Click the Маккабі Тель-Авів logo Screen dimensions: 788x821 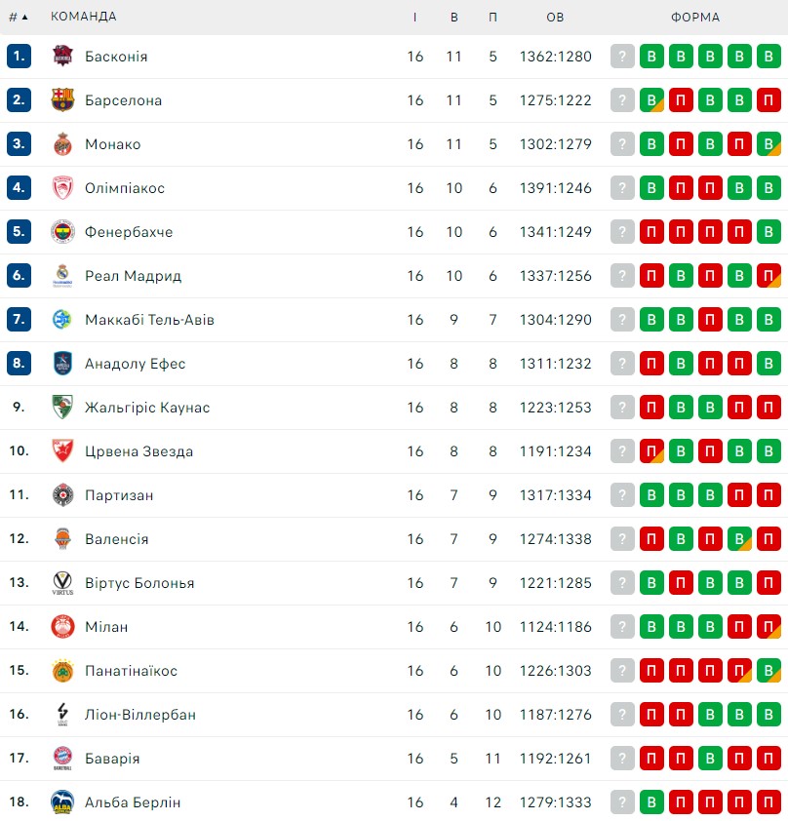pyautogui.click(x=62, y=320)
